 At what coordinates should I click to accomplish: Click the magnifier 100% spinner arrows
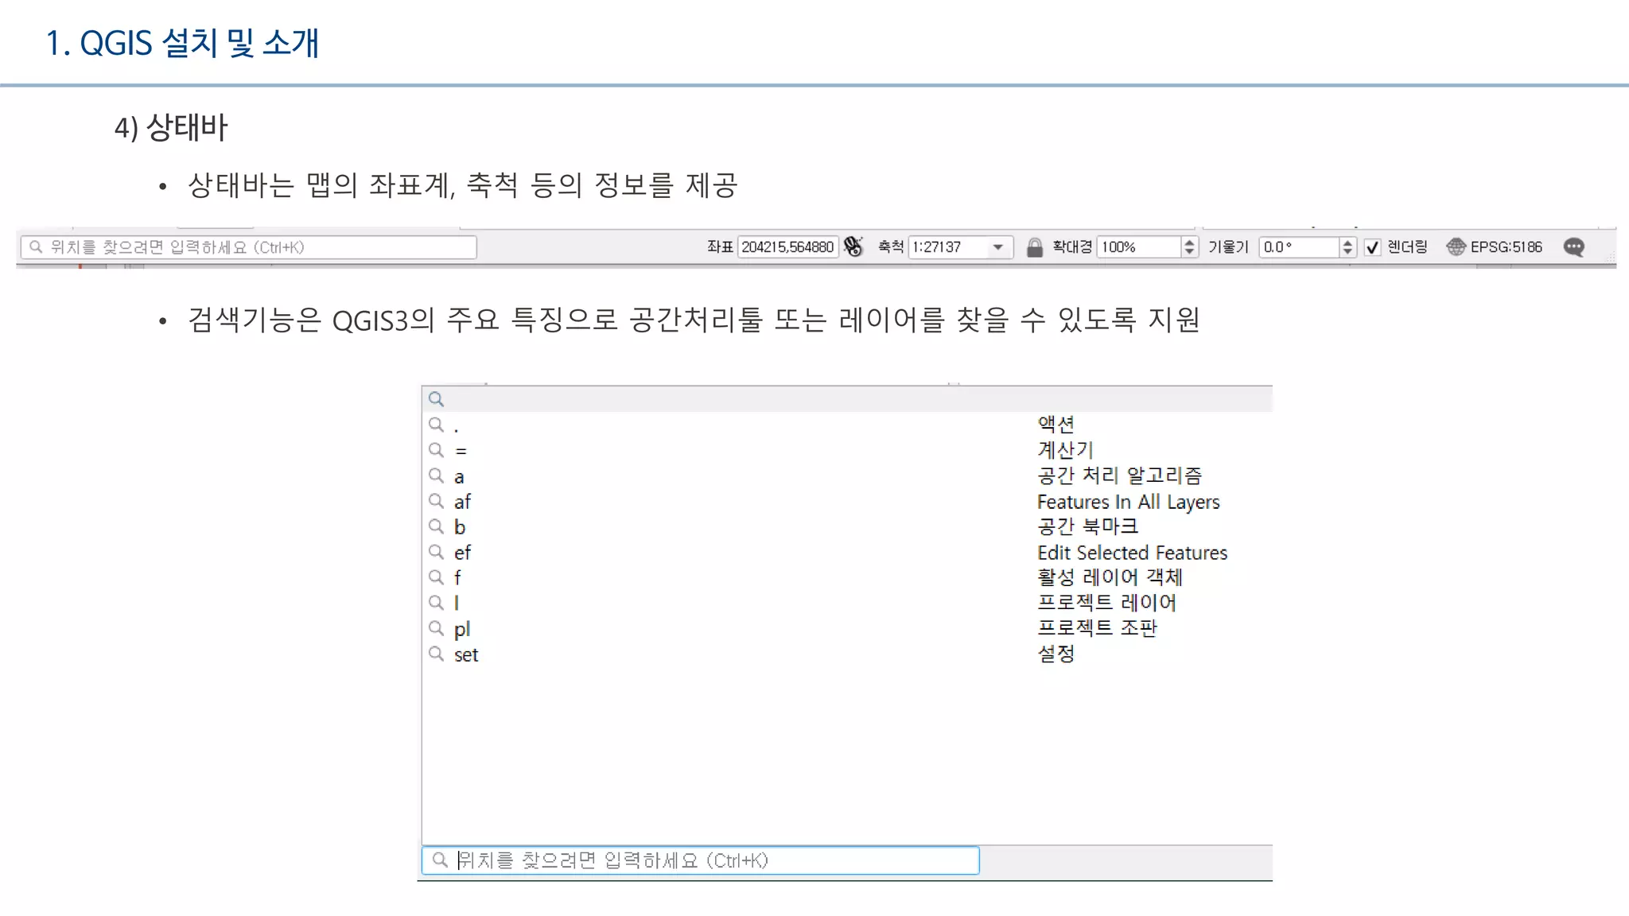click(x=1189, y=247)
